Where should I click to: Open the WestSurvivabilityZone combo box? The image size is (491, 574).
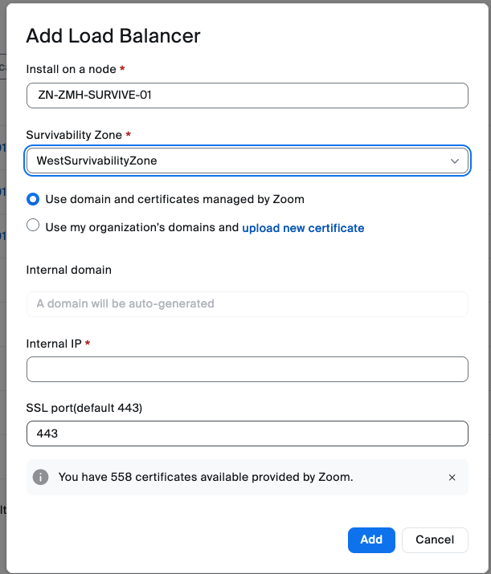(241, 161)
